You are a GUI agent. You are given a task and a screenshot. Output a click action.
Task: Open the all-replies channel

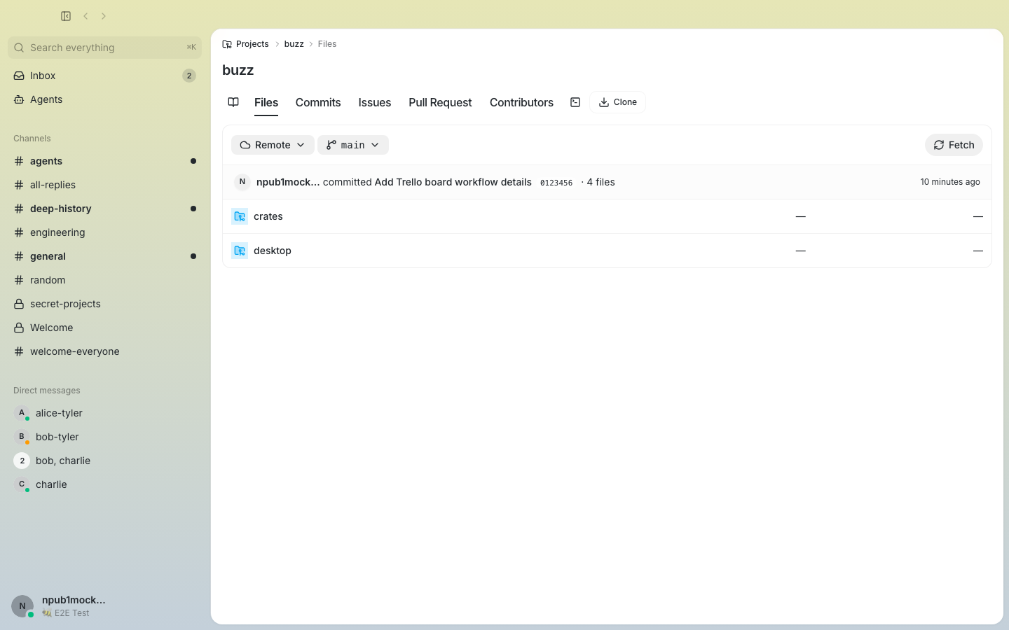(104, 185)
